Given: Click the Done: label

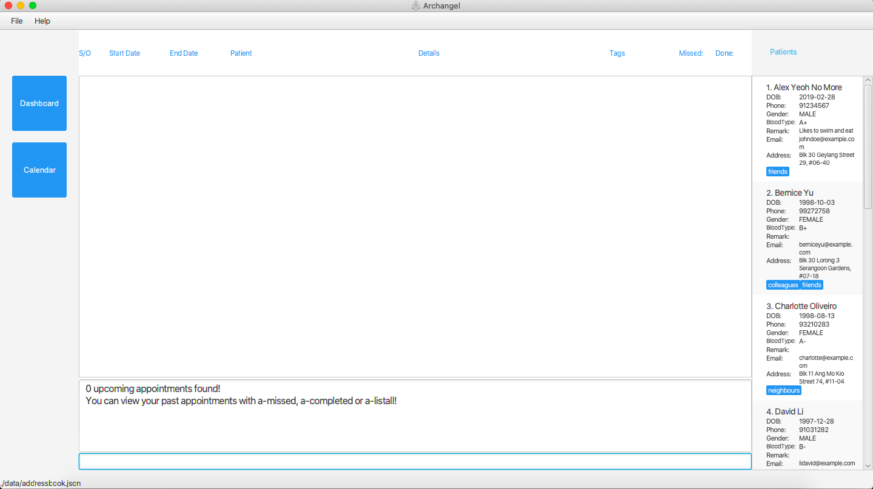Looking at the screenshot, I should click(x=724, y=53).
